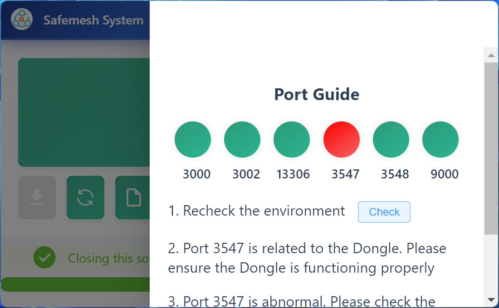The image size is (499, 308).
Task: Click the green checkmark status icon
Action: click(x=44, y=258)
